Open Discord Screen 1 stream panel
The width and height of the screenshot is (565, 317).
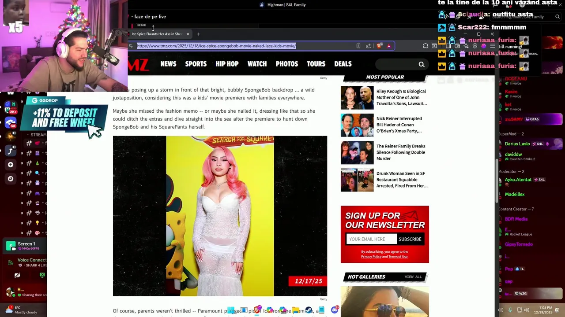tap(26, 246)
